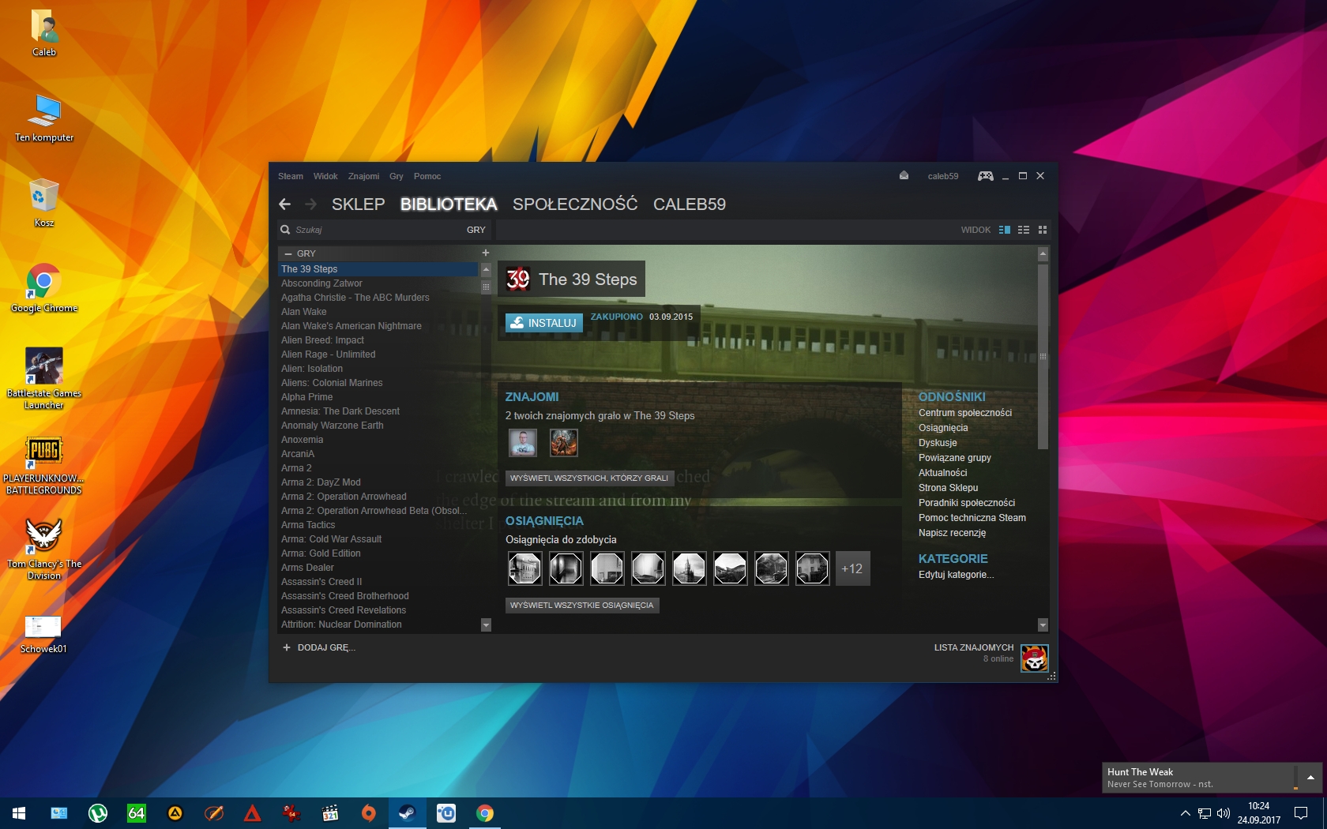
Task: Switch to list view icon
Action: 1024,230
